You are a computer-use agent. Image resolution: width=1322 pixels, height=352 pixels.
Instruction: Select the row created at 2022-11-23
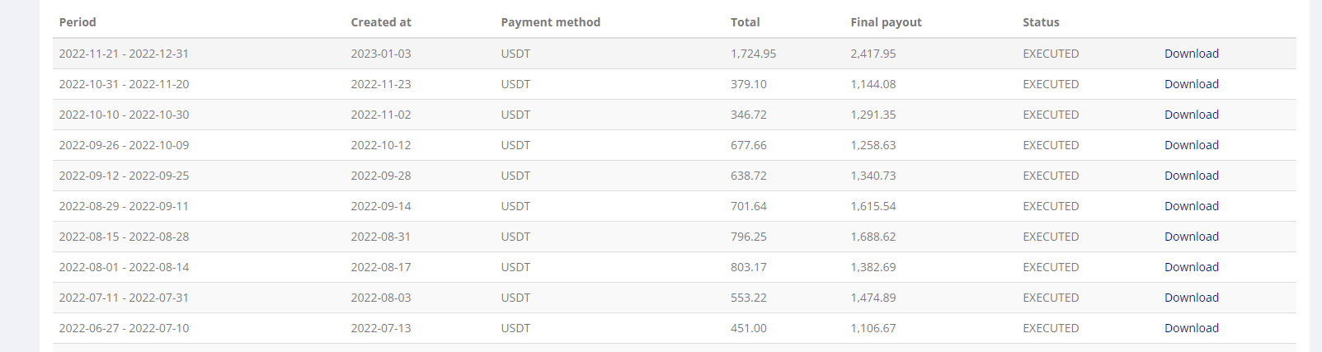coord(675,84)
